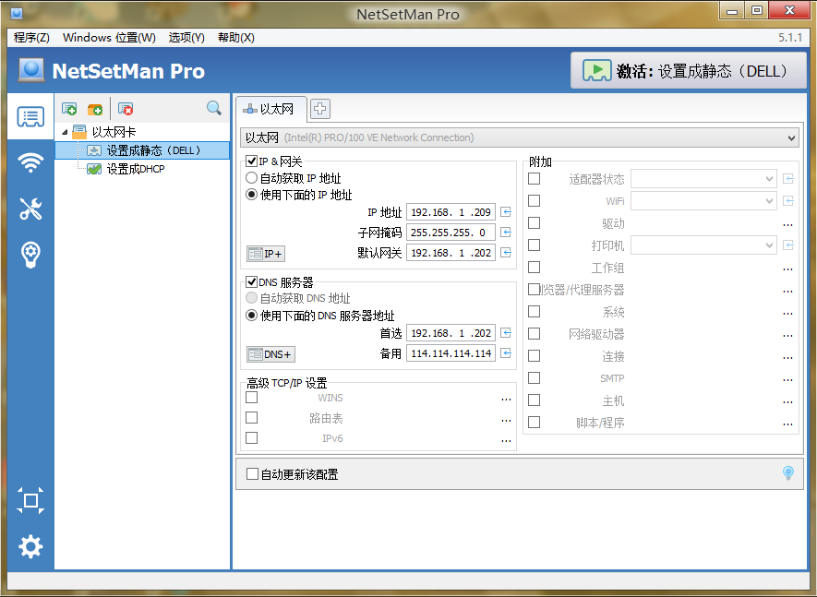817x597 pixels.
Task: Enable the IPv6 checkbox
Action: click(x=252, y=437)
